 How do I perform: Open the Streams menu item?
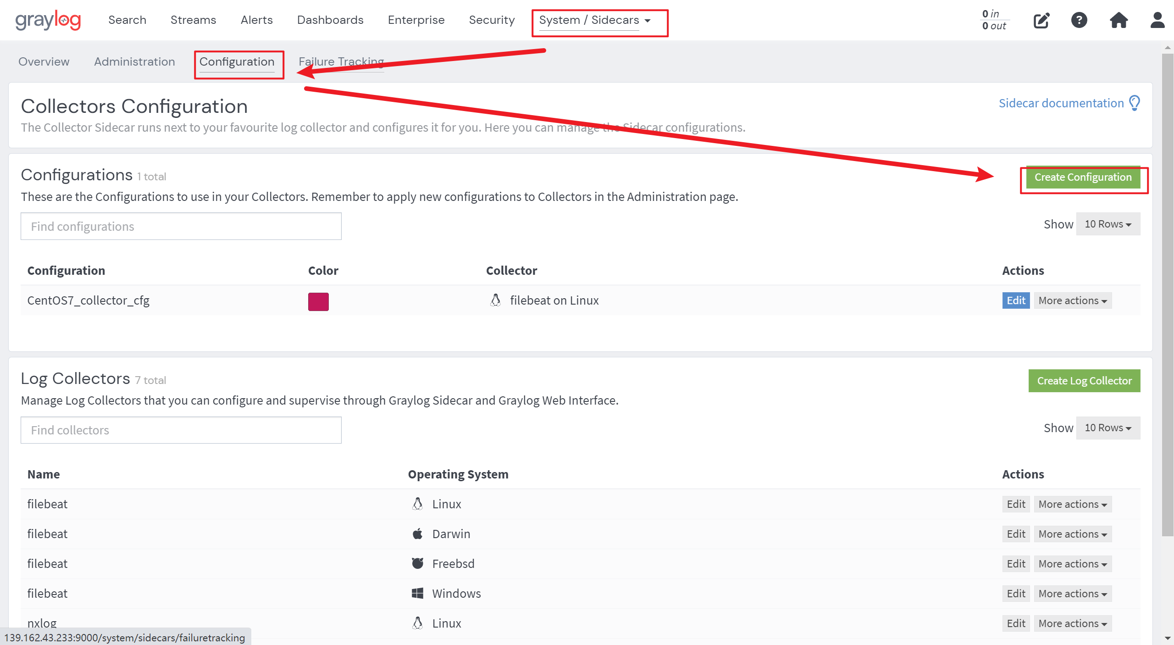193,20
